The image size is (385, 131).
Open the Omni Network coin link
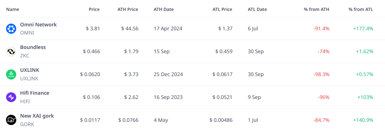[x=38, y=25]
